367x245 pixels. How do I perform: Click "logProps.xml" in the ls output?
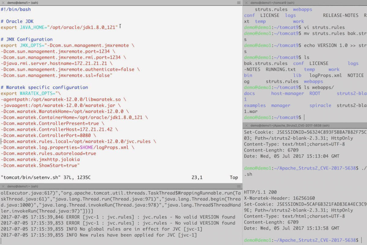pyautogui.click(x=326, y=76)
